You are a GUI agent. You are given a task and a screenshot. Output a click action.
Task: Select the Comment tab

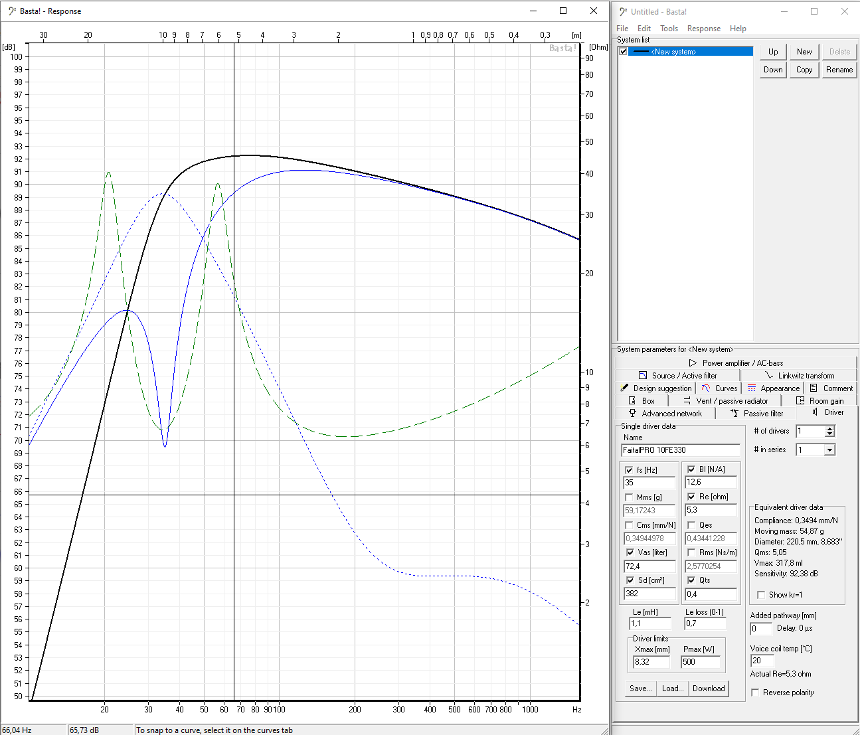[x=831, y=388]
